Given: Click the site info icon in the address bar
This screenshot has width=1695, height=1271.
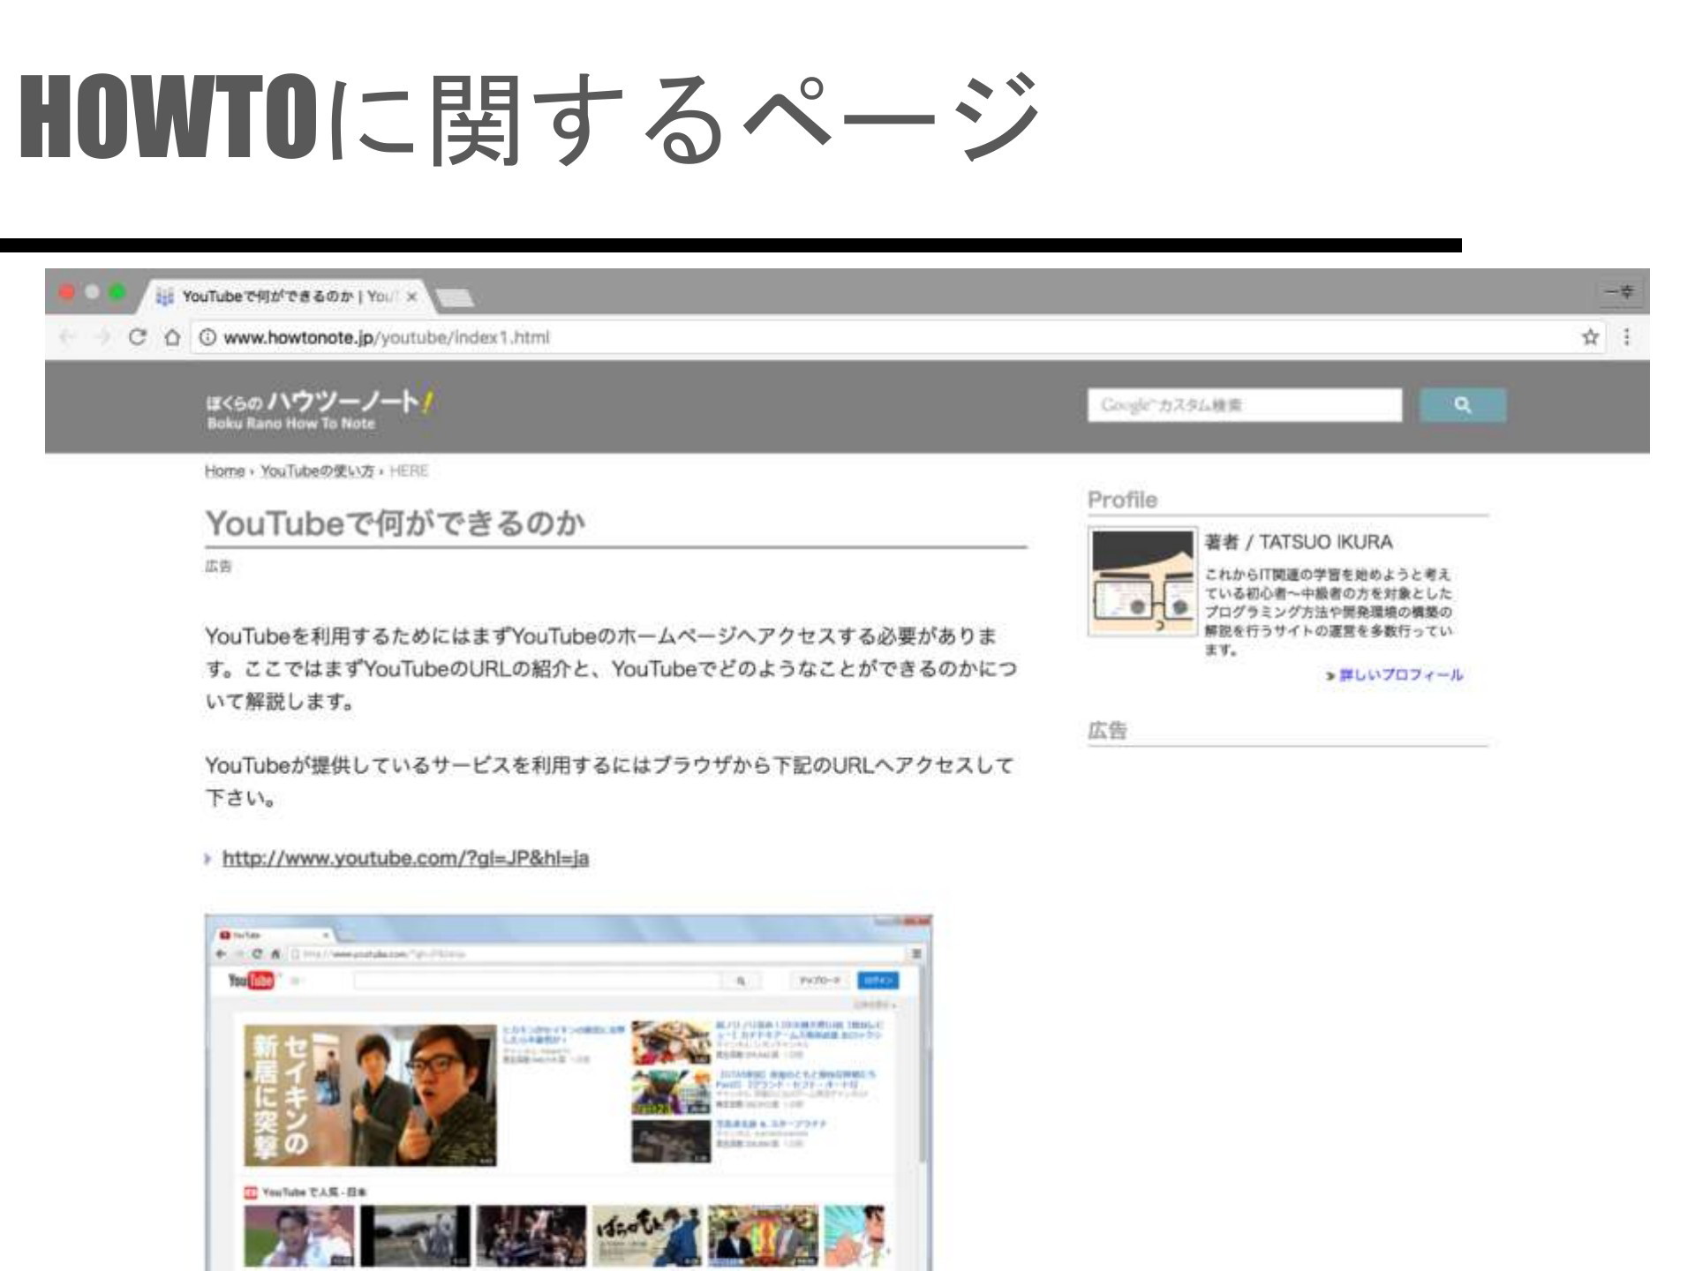Looking at the screenshot, I should 207,337.
